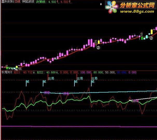The image size is (157, 140).
Task: Click the 顶背 label at the cyan line start
Action: coord(47,93)
